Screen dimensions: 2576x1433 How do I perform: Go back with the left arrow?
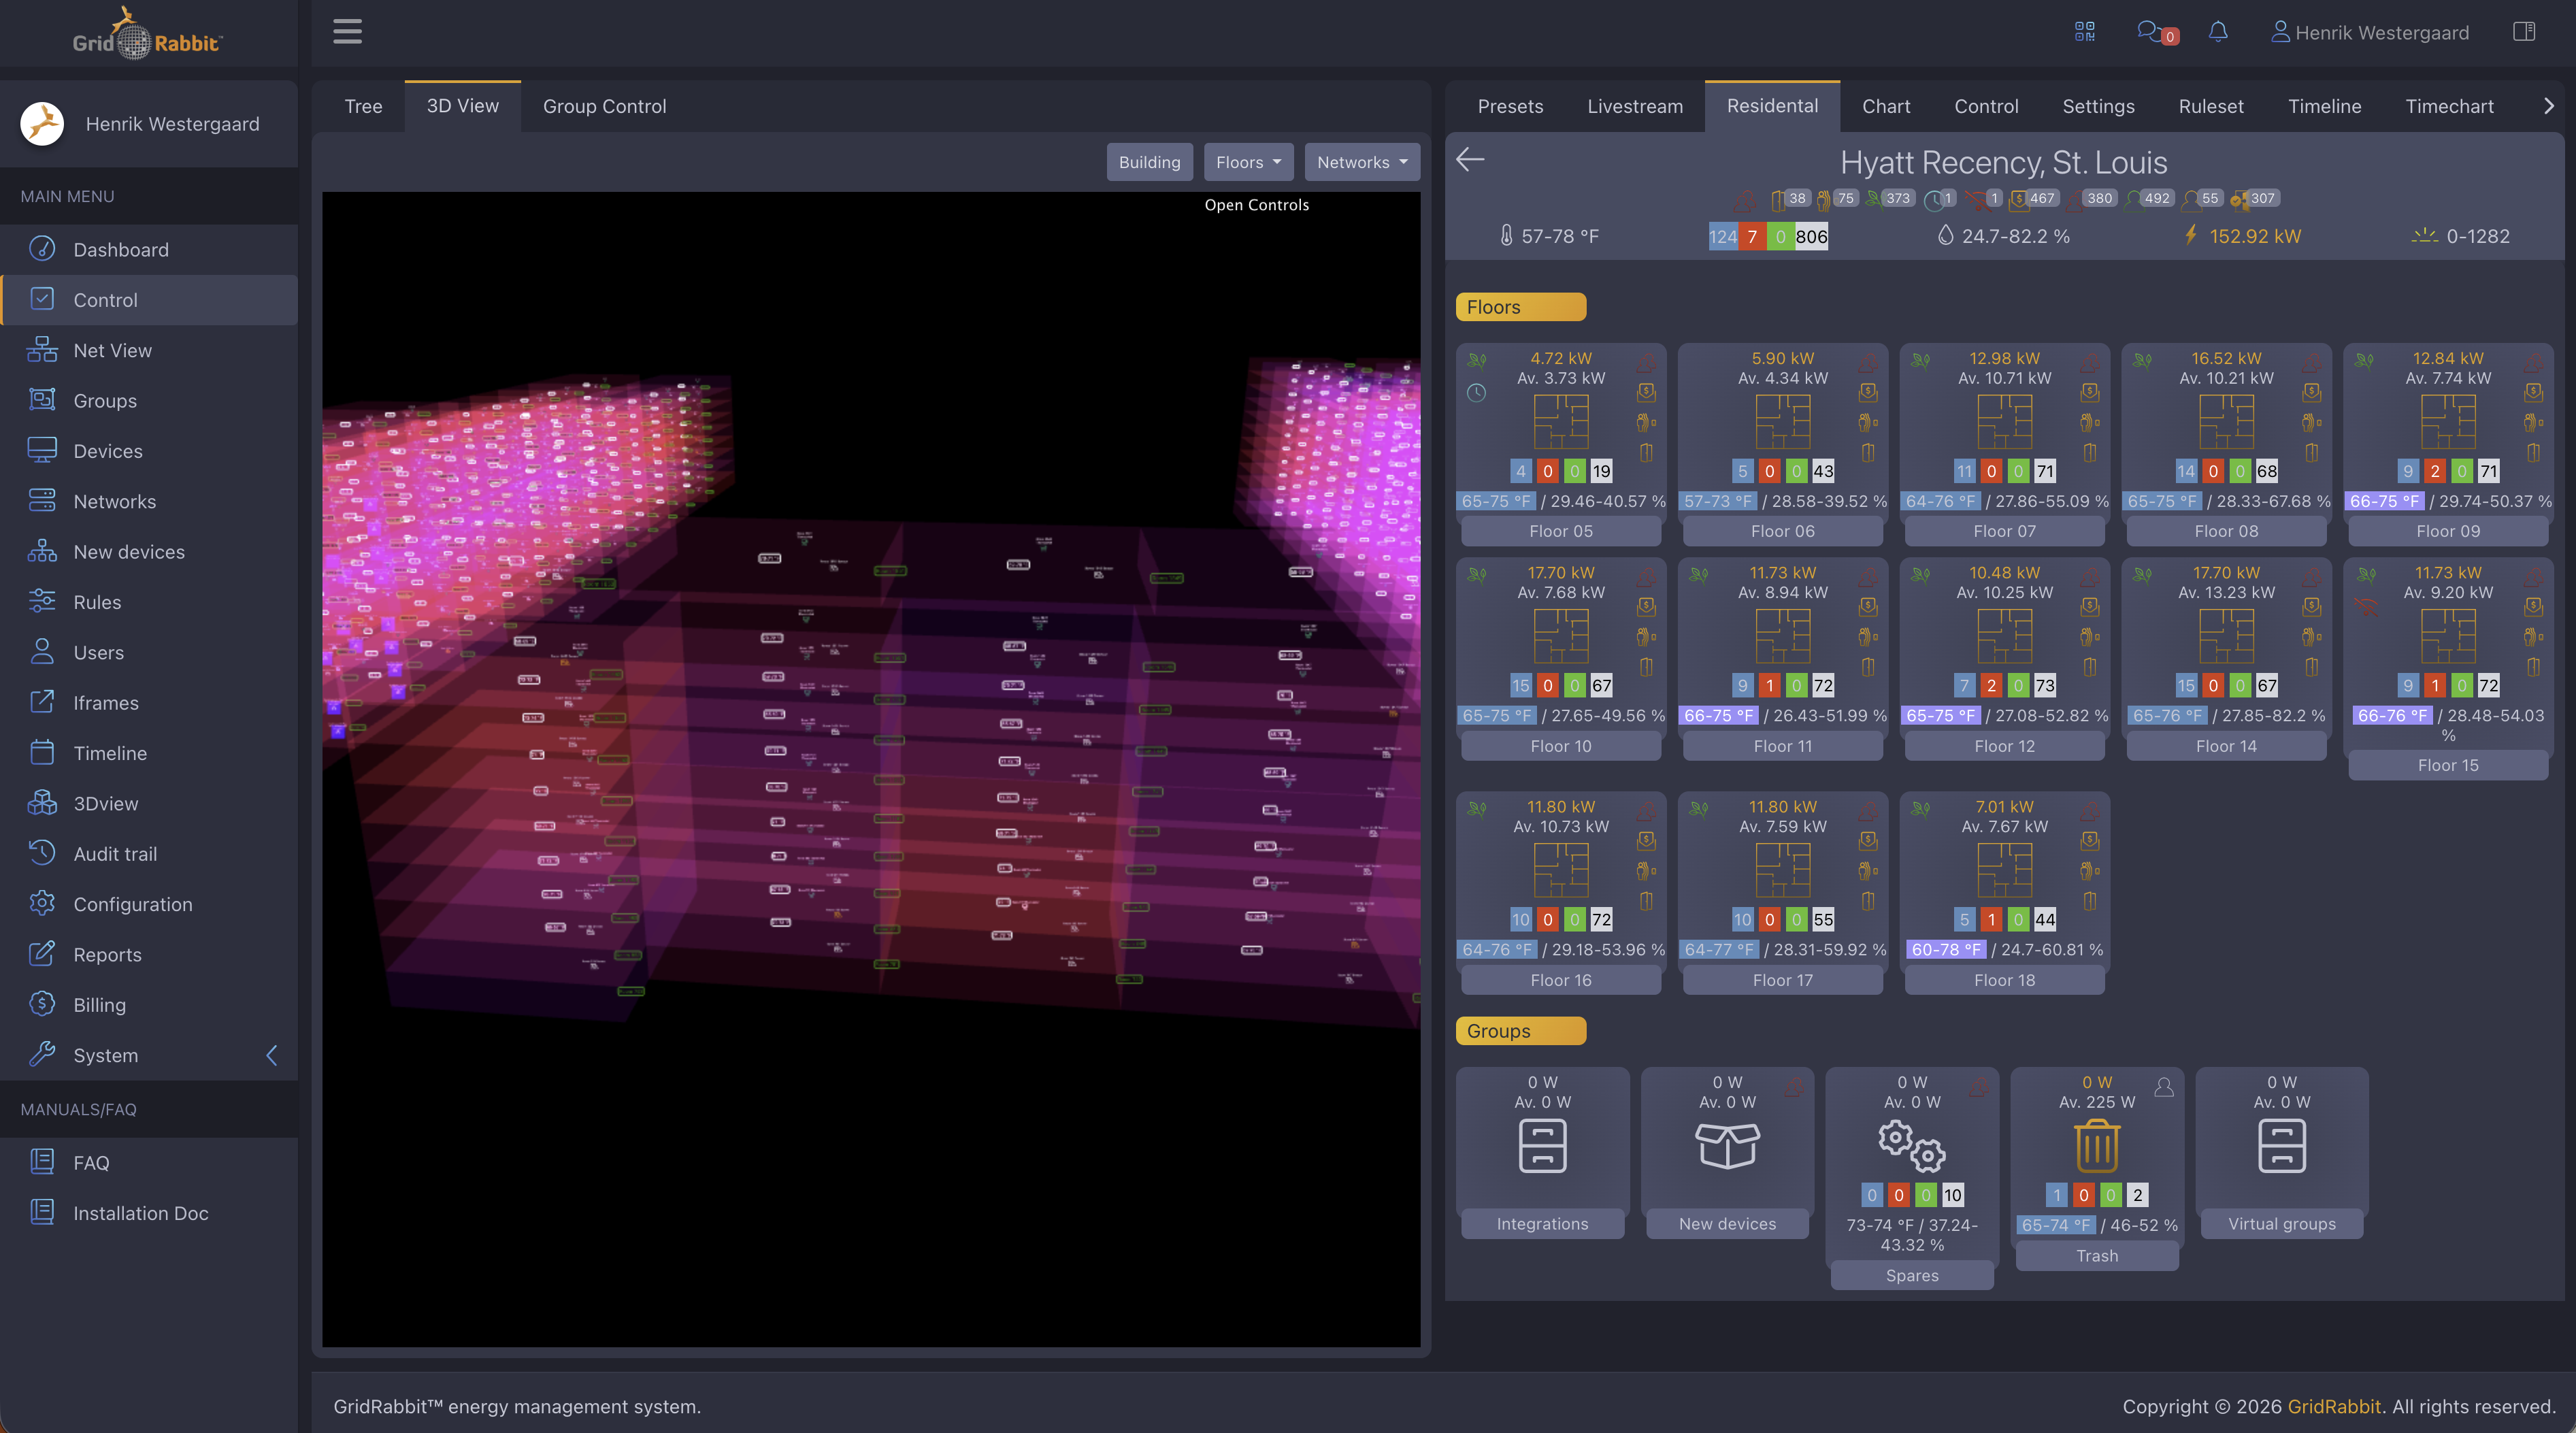click(1470, 159)
